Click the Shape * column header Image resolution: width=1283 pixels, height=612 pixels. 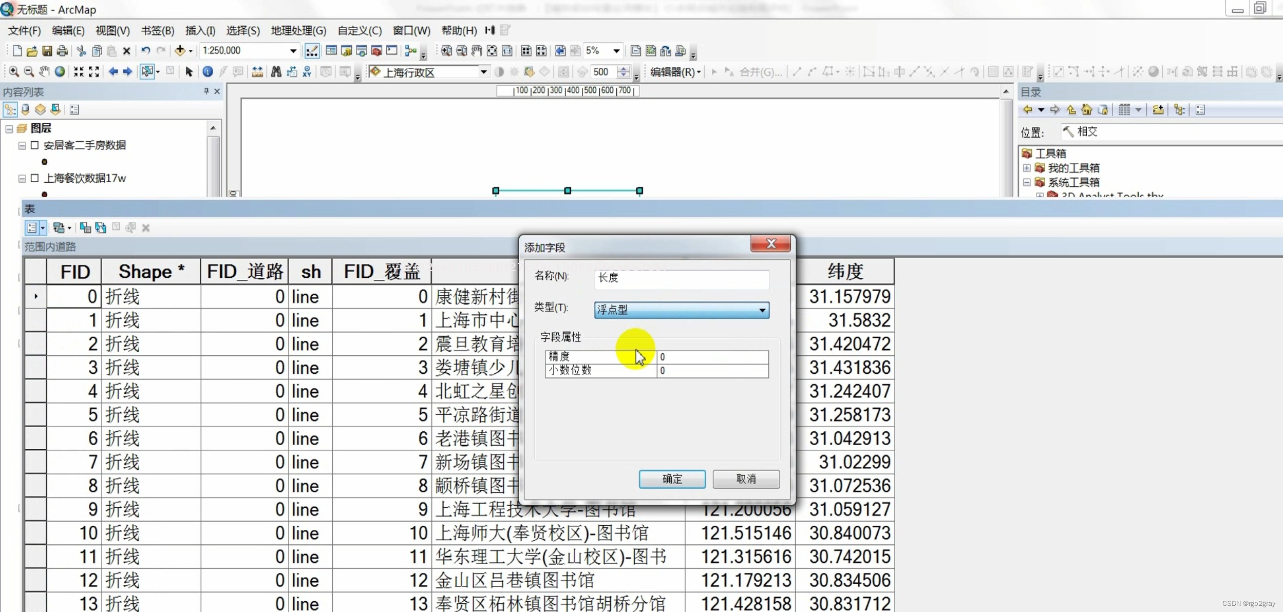151,272
